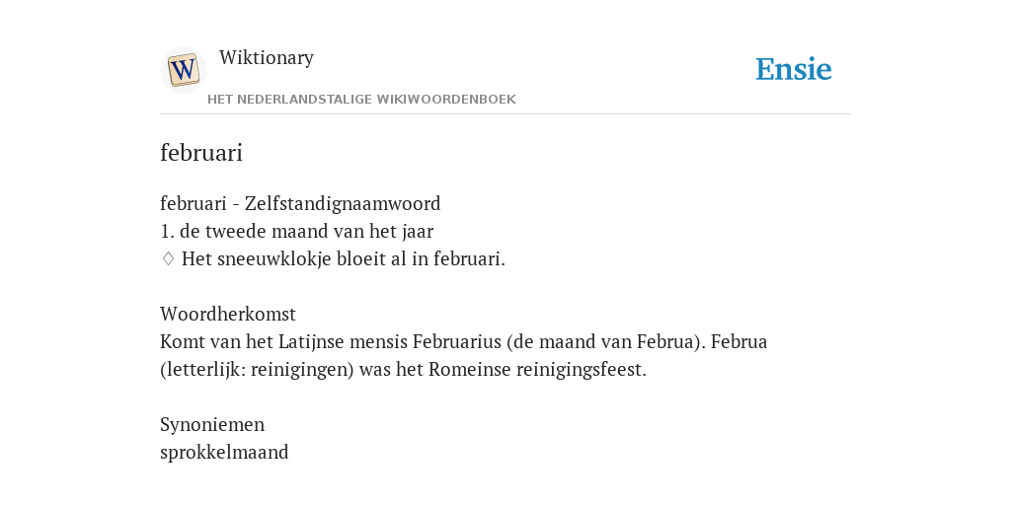Click the Synoniemen section label
The image size is (1011, 505).
click(212, 424)
